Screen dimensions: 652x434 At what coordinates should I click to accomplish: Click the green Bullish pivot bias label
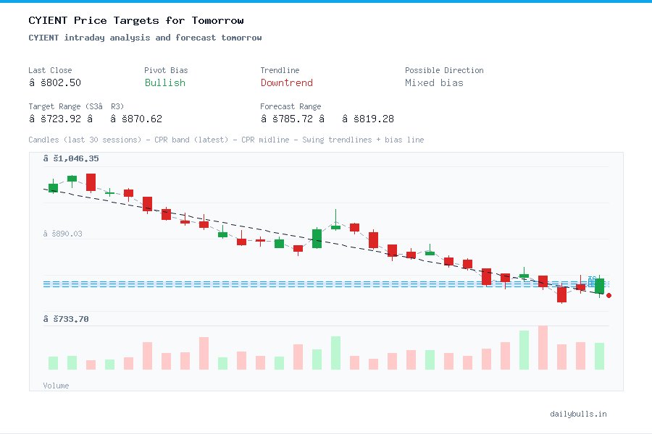coord(164,83)
